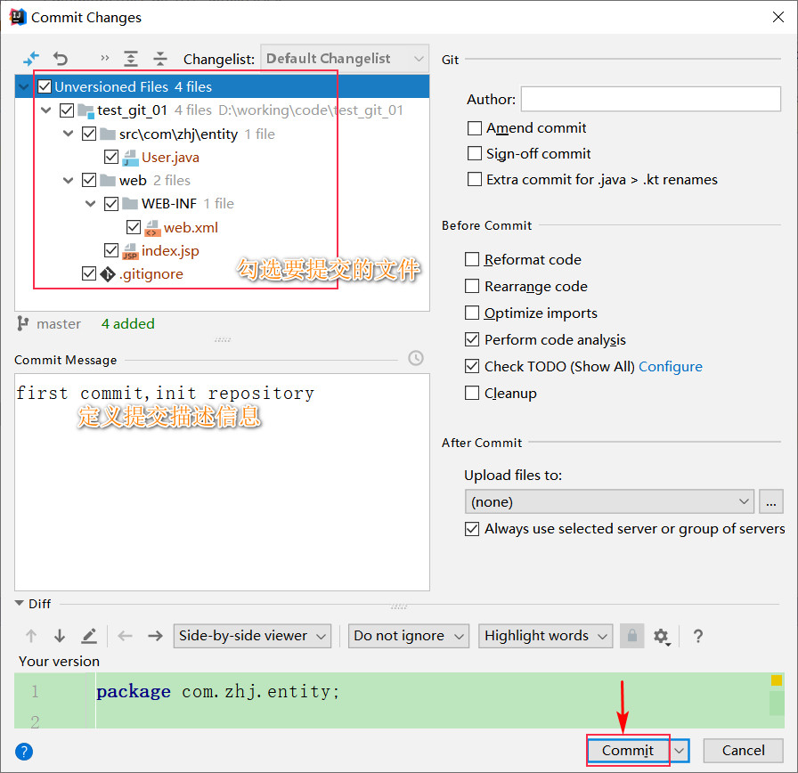Open the Diff settings gear icon
The height and width of the screenshot is (773, 798).
point(661,636)
